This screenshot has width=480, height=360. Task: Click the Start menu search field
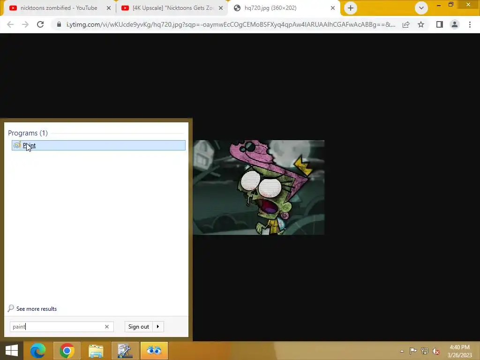click(x=61, y=327)
